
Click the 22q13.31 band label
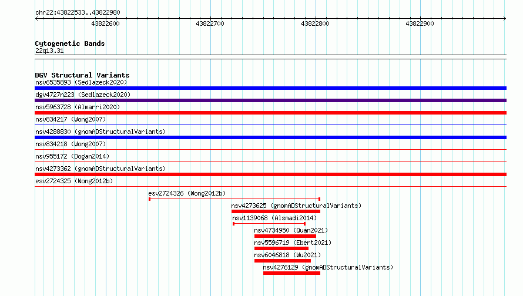[x=49, y=51]
